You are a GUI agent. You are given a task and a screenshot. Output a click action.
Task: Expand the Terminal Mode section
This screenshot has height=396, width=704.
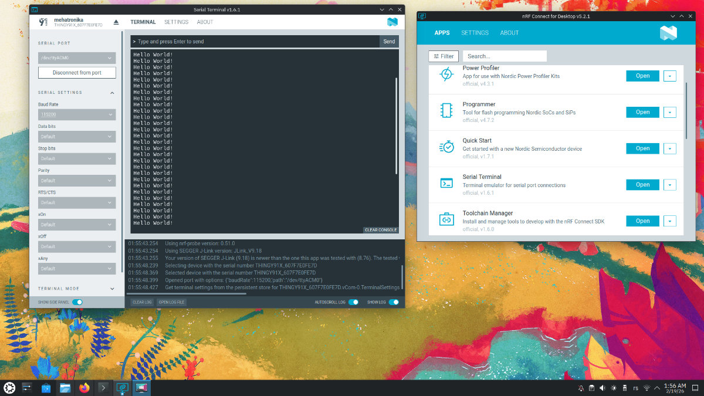[x=112, y=289]
